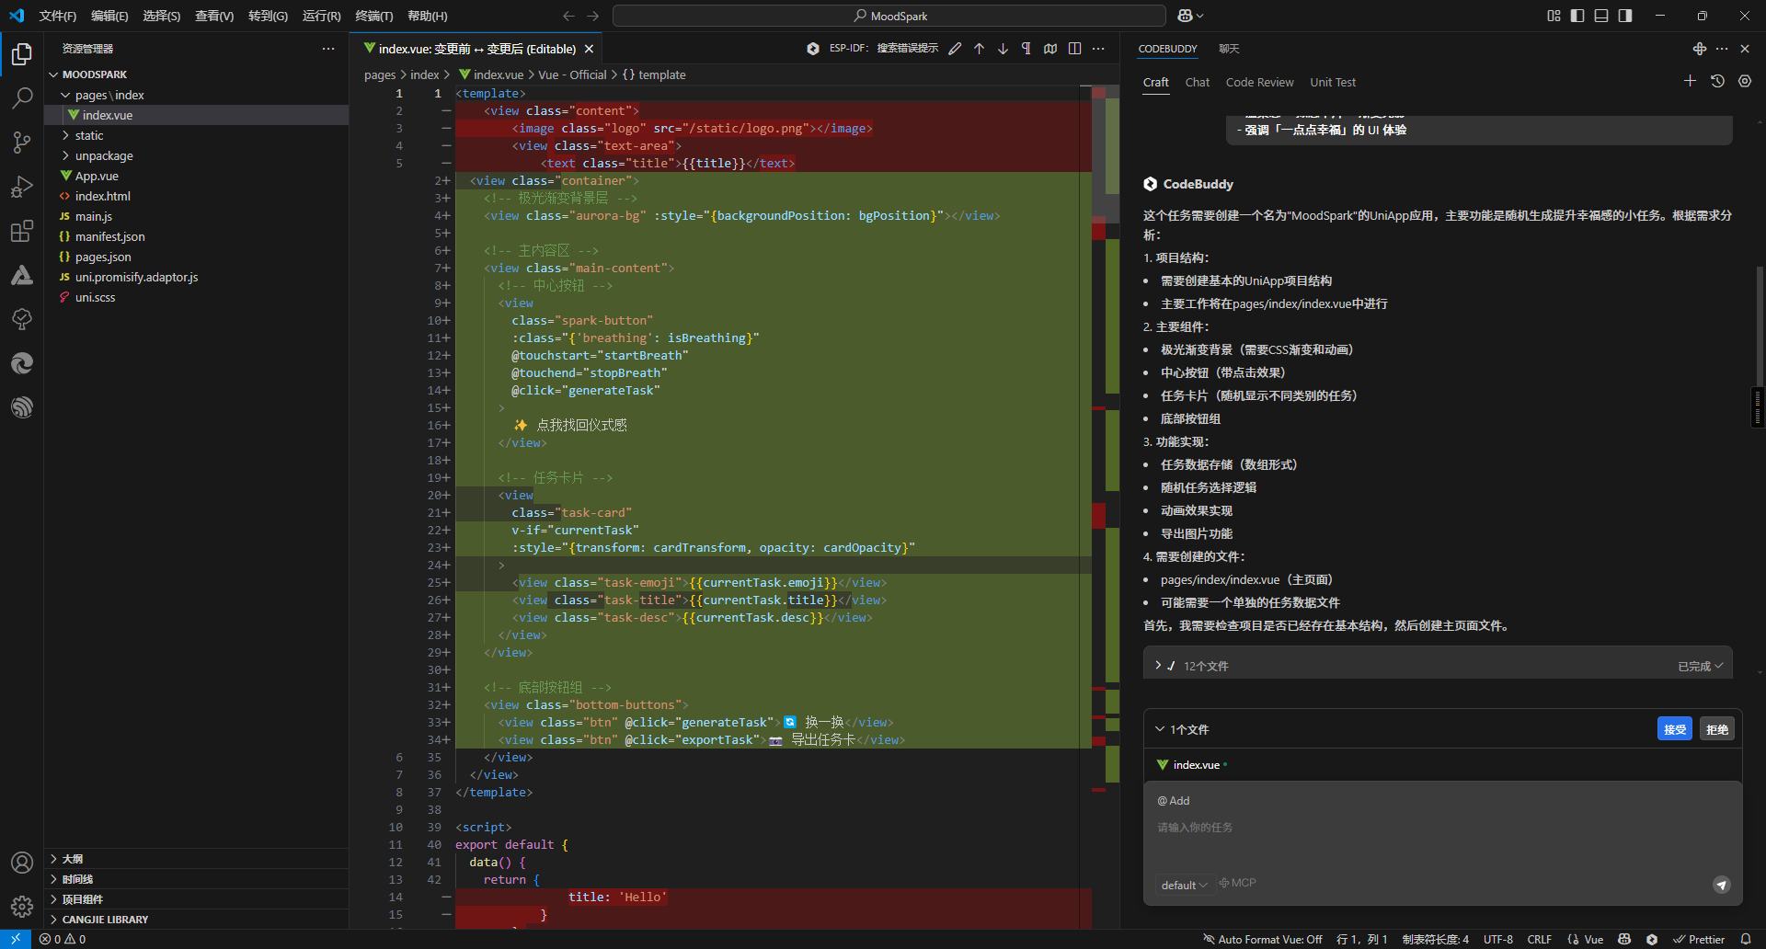
Task: Click the send message icon in chat input
Action: point(1721,885)
